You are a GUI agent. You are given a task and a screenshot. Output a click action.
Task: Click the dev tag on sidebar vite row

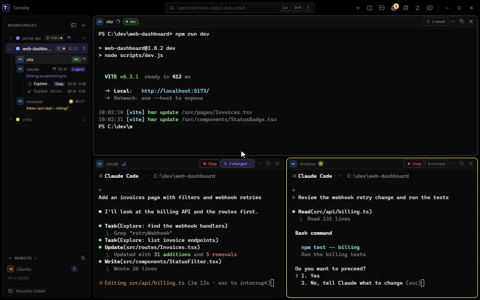pyautogui.click(x=76, y=59)
